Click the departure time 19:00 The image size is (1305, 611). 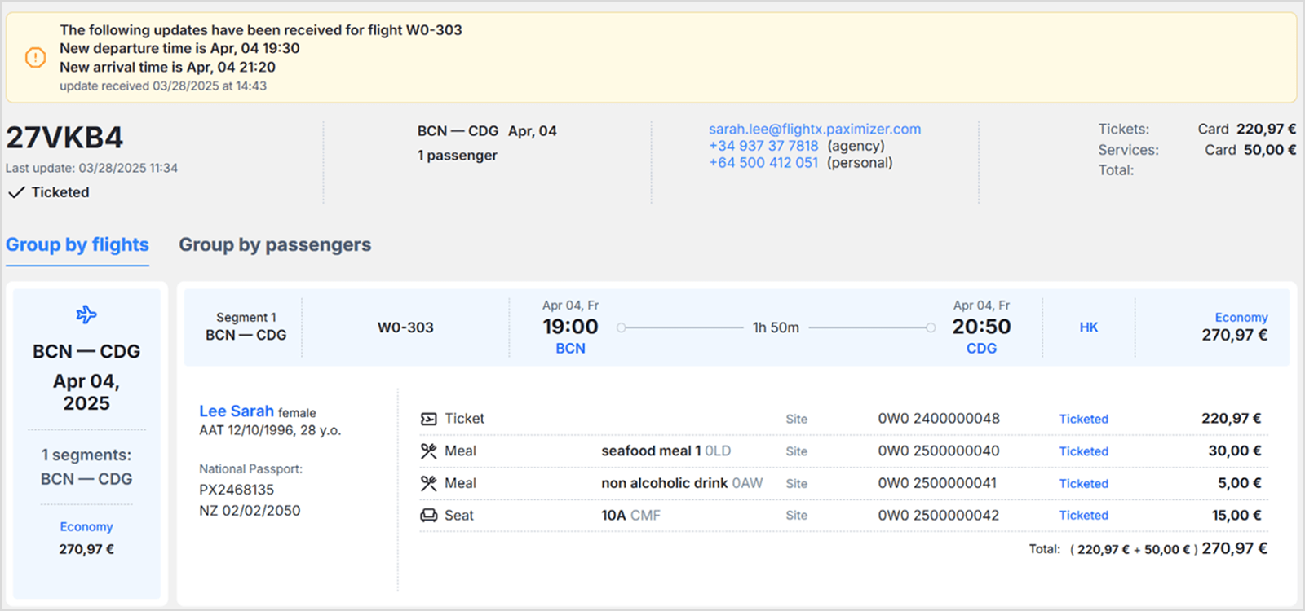pyautogui.click(x=570, y=327)
